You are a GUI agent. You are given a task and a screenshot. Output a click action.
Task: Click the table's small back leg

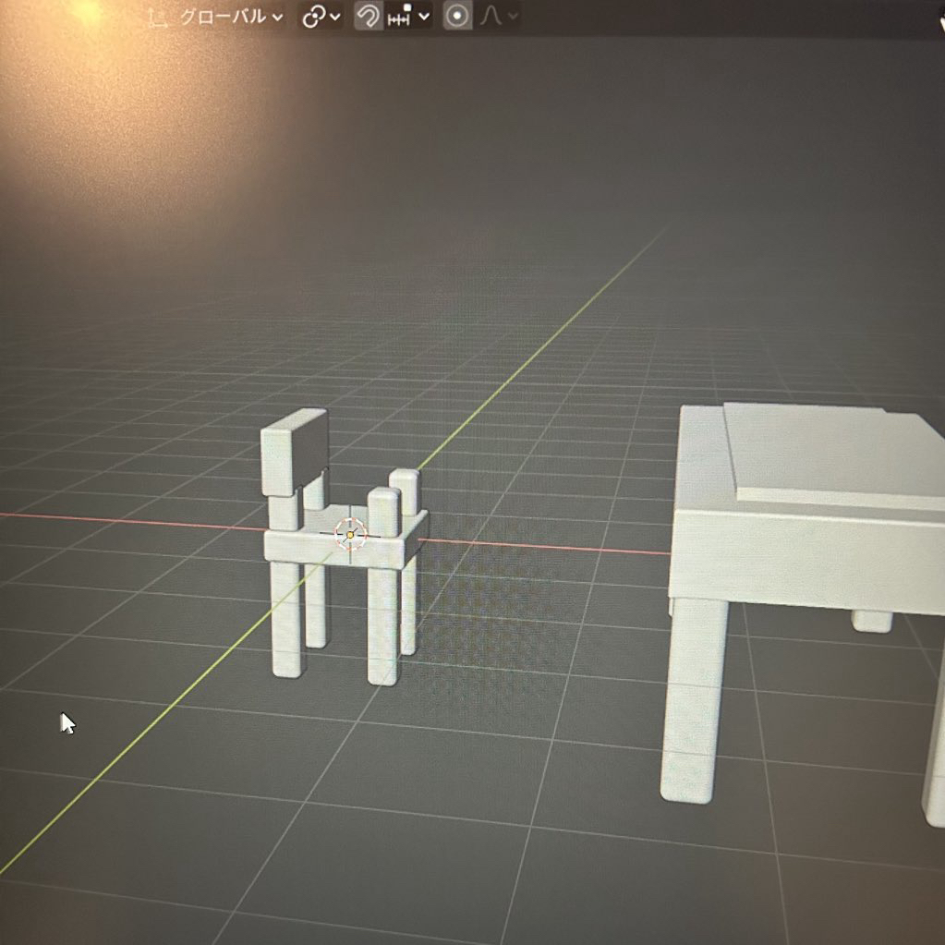(x=871, y=622)
